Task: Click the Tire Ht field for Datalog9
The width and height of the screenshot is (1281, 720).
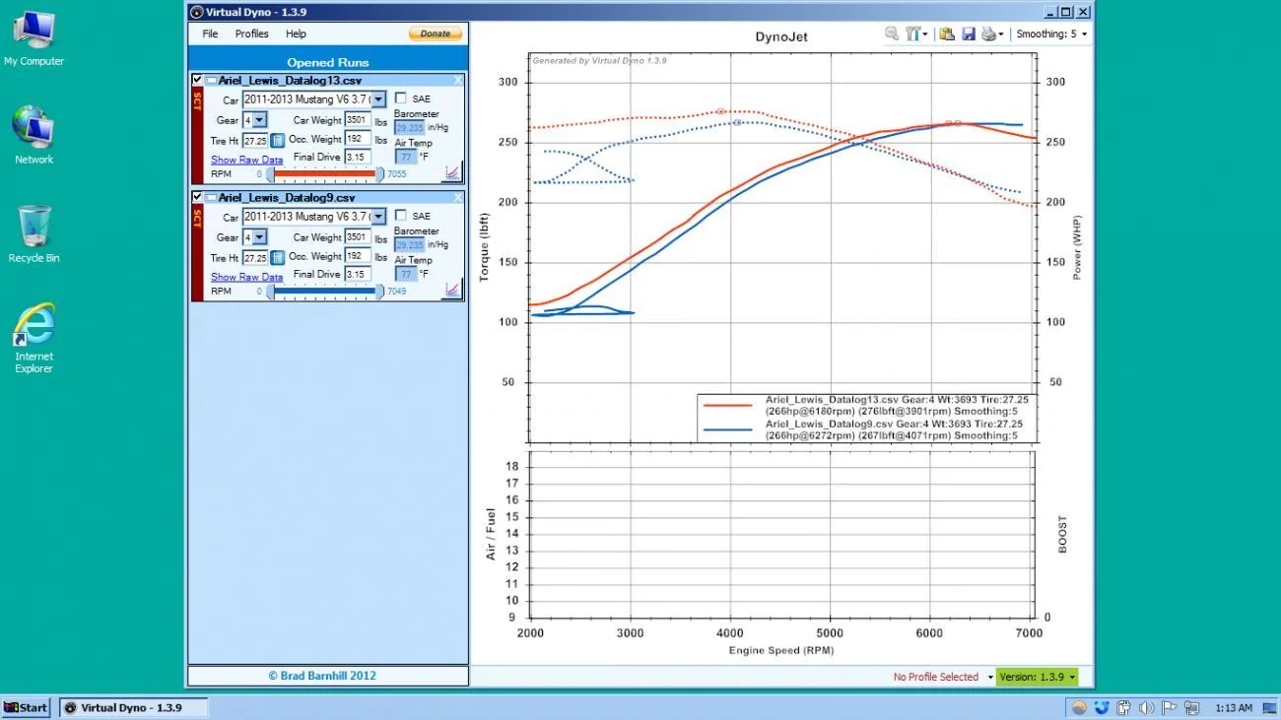Action: pos(255,257)
